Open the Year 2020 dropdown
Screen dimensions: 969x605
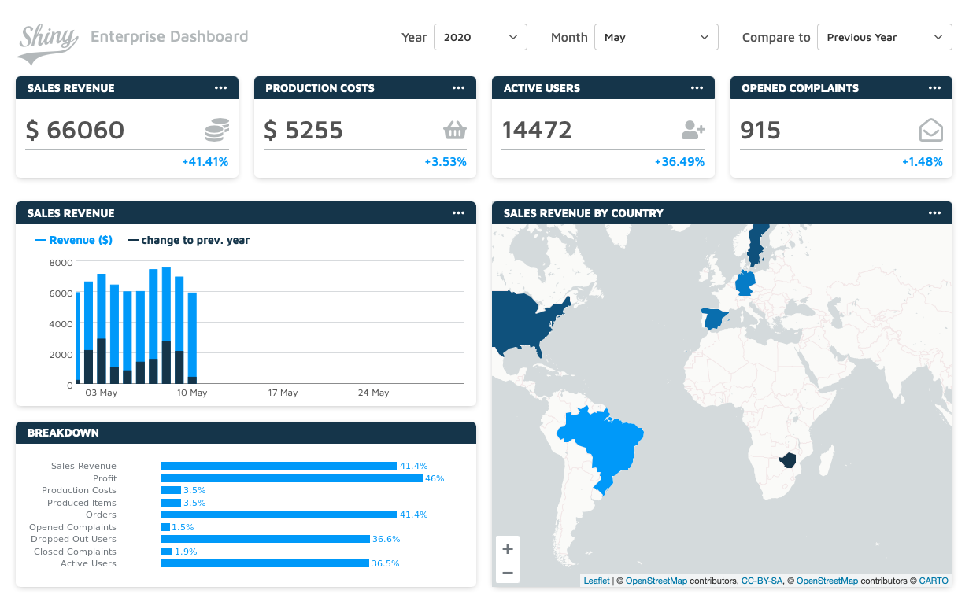coord(480,37)
